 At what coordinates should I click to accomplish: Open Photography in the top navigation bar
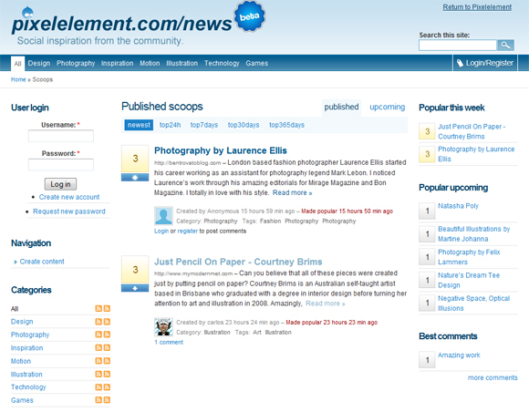coord(76,64)
